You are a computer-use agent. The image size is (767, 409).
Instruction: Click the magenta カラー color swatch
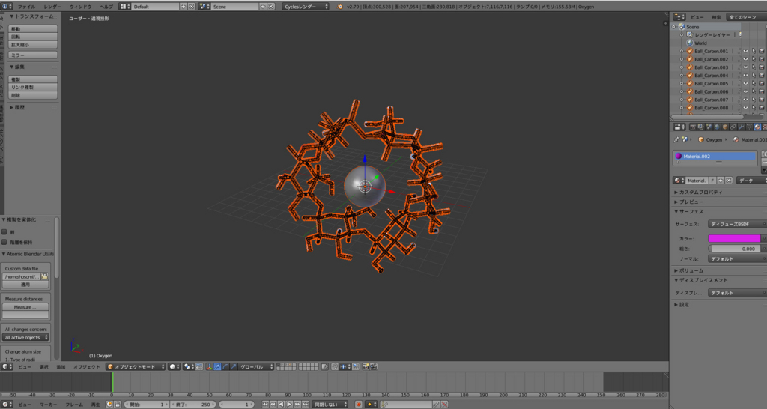[734, 239]
